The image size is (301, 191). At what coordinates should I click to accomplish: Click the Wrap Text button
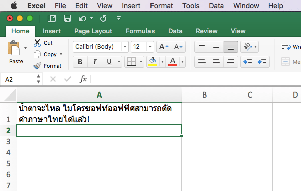(290, 47)
